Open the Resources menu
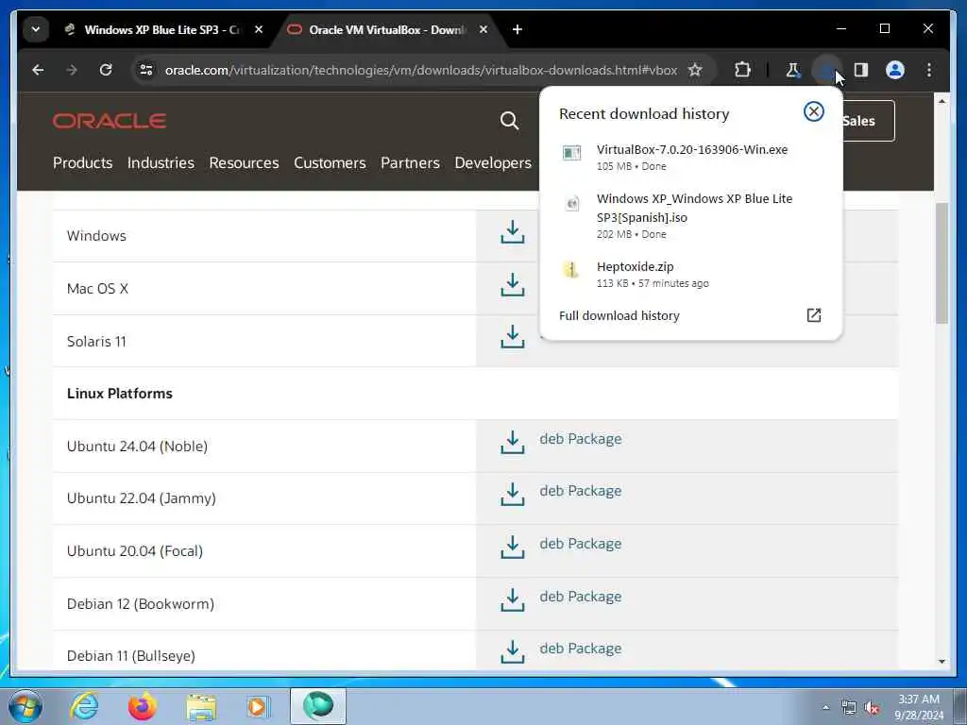Screen dimensions: 967x725 (x=244, y=162)
